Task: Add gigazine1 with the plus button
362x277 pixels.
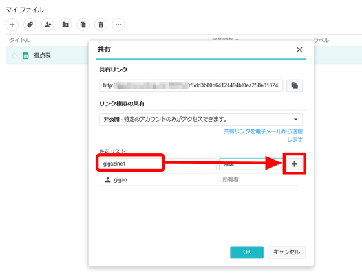Action: pyautogui.click(x=294, y=164)
